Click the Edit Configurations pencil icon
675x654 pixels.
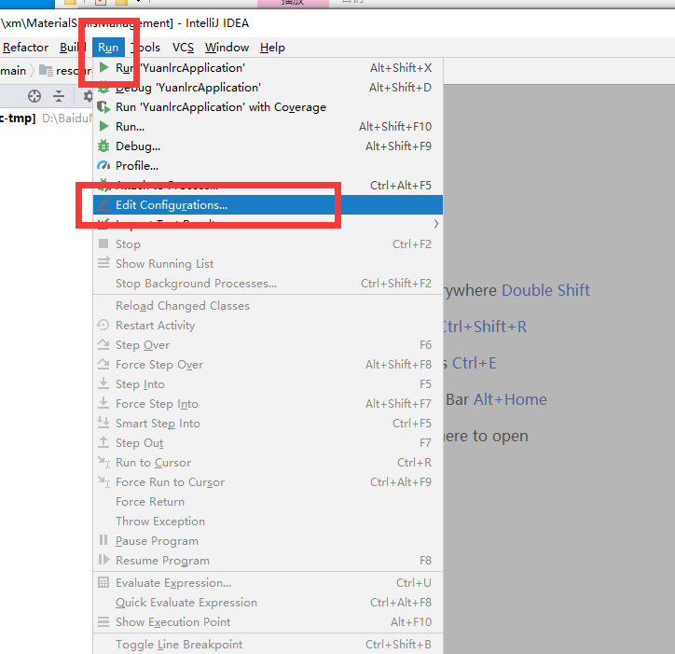103,205
